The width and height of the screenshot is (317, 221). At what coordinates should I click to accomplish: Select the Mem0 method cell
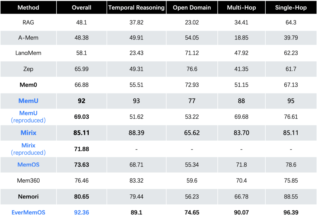(x=28, y=85)
